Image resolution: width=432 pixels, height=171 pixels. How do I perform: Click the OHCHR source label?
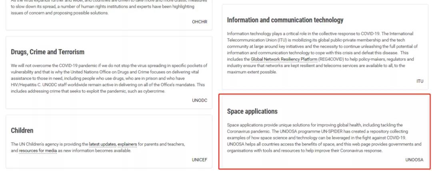[200, 22]
